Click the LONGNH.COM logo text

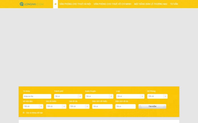click(x=34, y=4)
